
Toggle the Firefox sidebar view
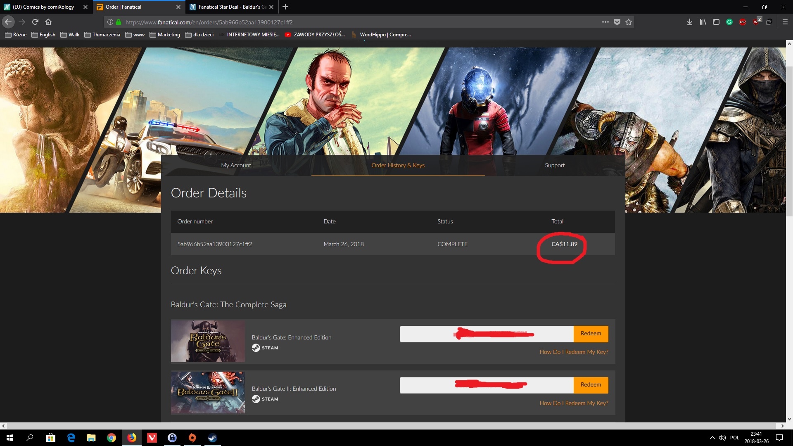716,22
